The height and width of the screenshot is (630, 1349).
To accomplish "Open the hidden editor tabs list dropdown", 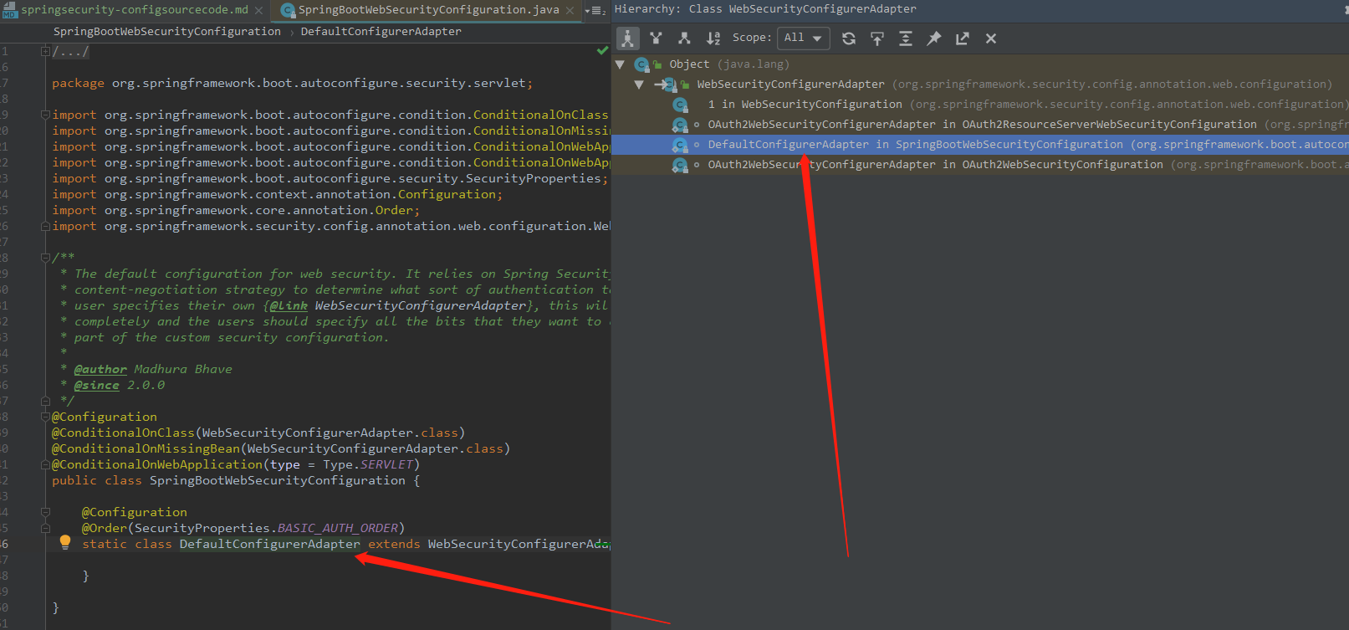I will coord(596,11).
